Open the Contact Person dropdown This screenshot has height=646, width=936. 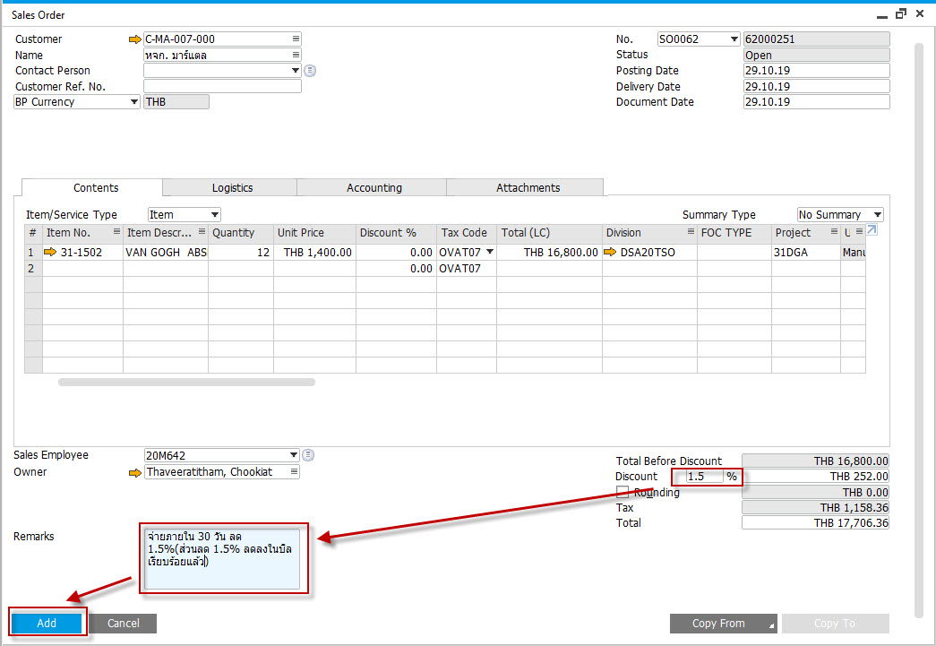295,71
